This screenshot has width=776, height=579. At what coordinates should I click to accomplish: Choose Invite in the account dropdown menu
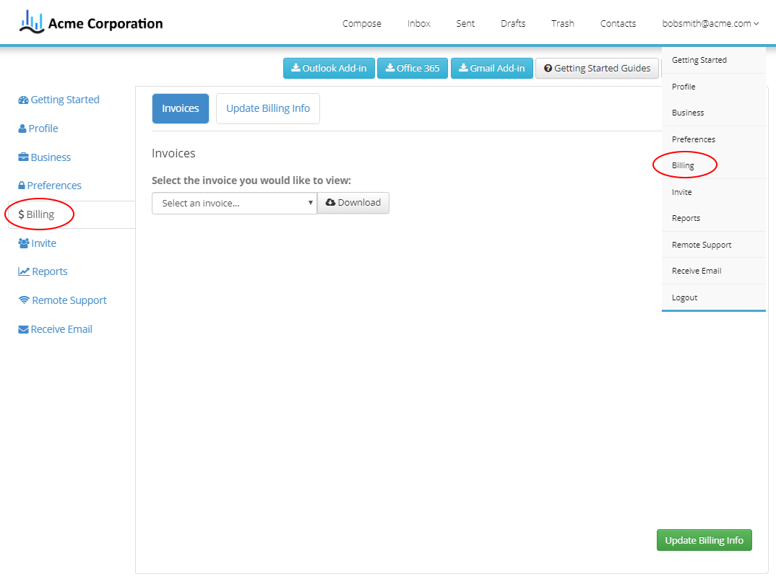click(714, 192)
